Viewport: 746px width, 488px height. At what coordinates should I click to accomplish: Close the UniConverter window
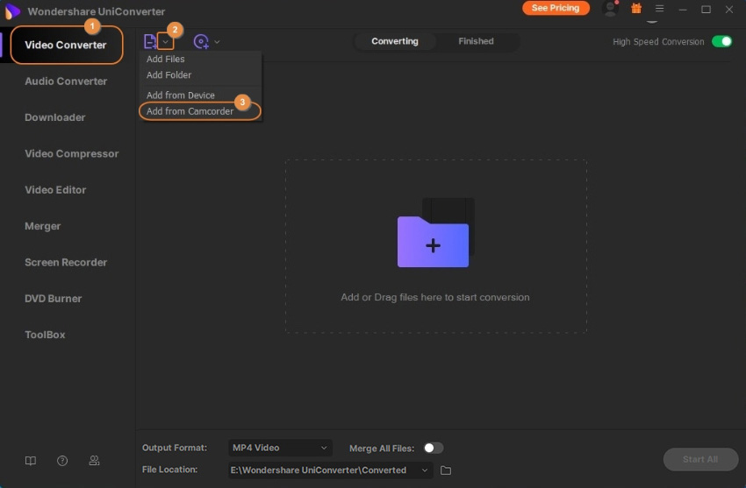tap(728, 9)
